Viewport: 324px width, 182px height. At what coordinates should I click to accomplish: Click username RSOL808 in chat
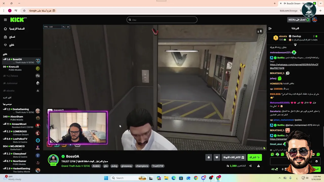275,94
